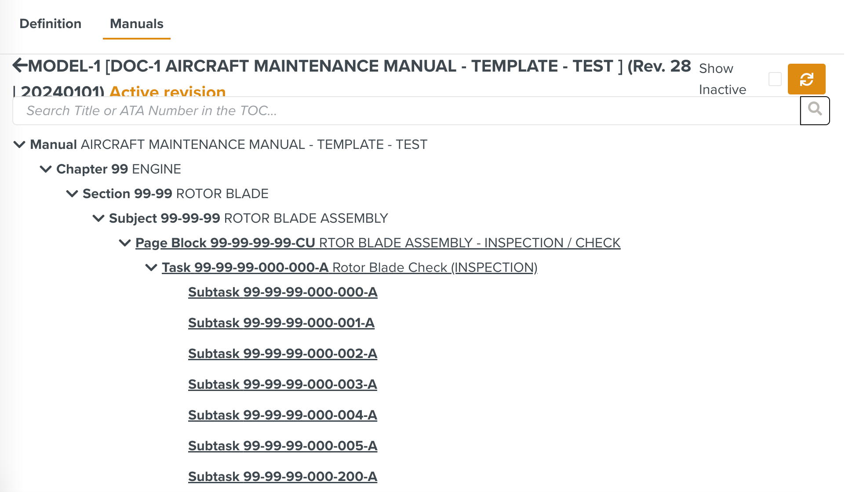
Task: Collapse Page Block 99-99-99-99-CU node
Action: click(124, 243)
